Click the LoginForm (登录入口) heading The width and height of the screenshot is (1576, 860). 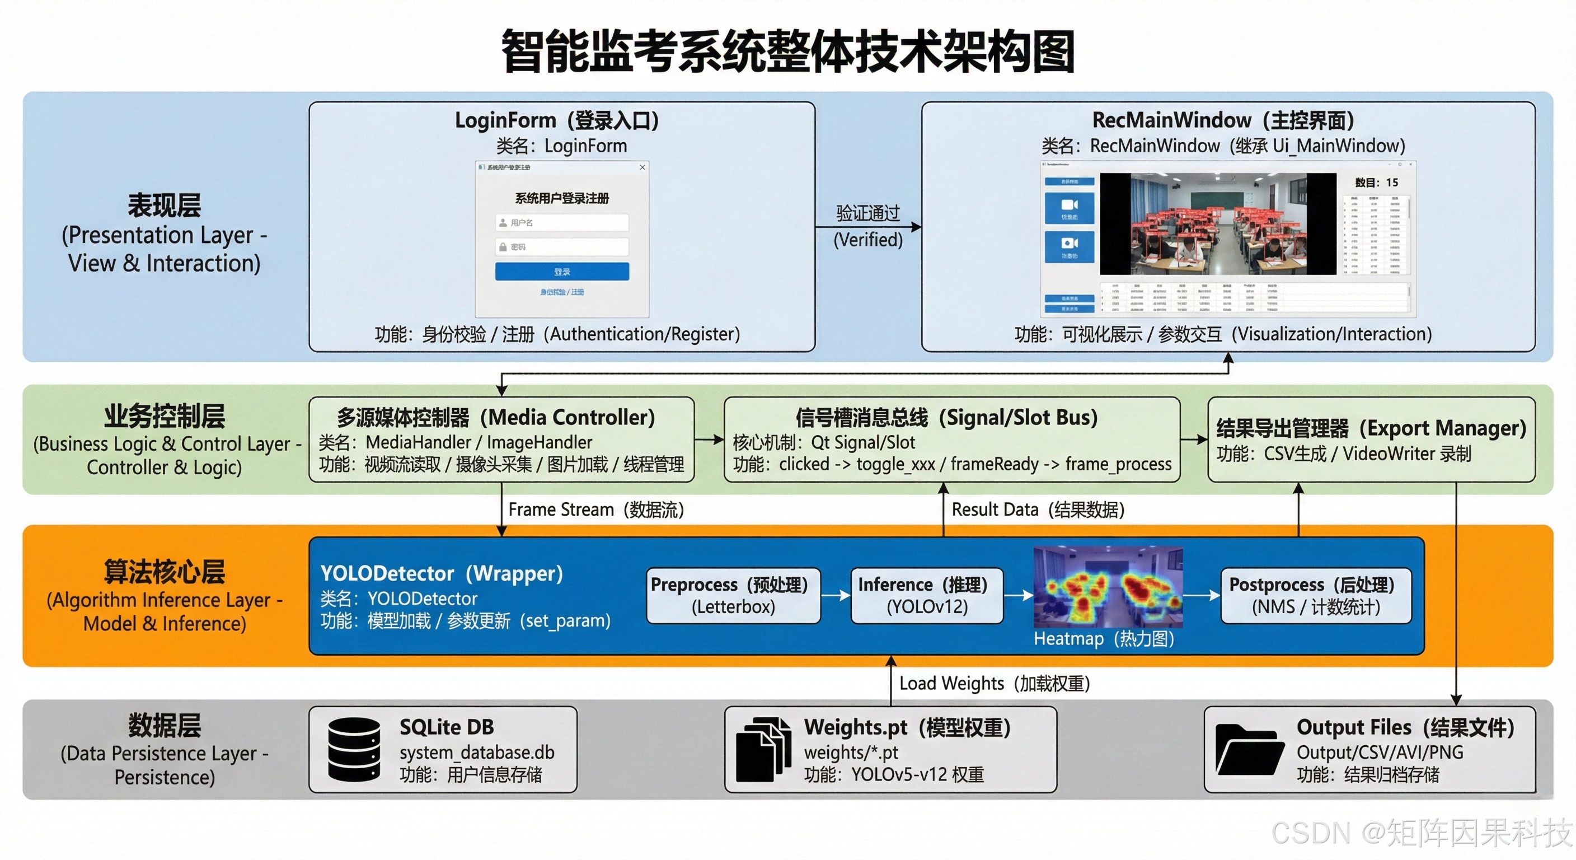pyautogui.click(x=557, y=120)
